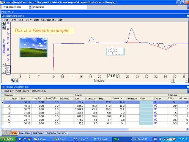Screen dimensions: 189x142
Task: Click Peak List View Filters
Action: (x=16, y=91)
